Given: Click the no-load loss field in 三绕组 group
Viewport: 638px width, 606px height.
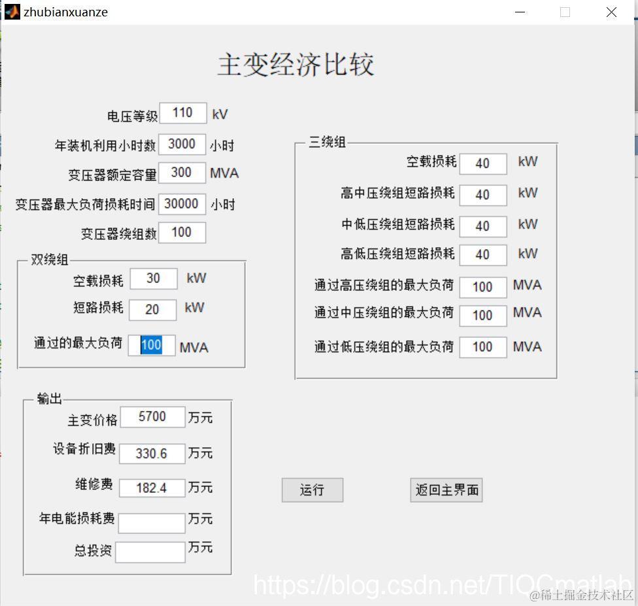Looking at the screenshot, I should click(483, 163).
